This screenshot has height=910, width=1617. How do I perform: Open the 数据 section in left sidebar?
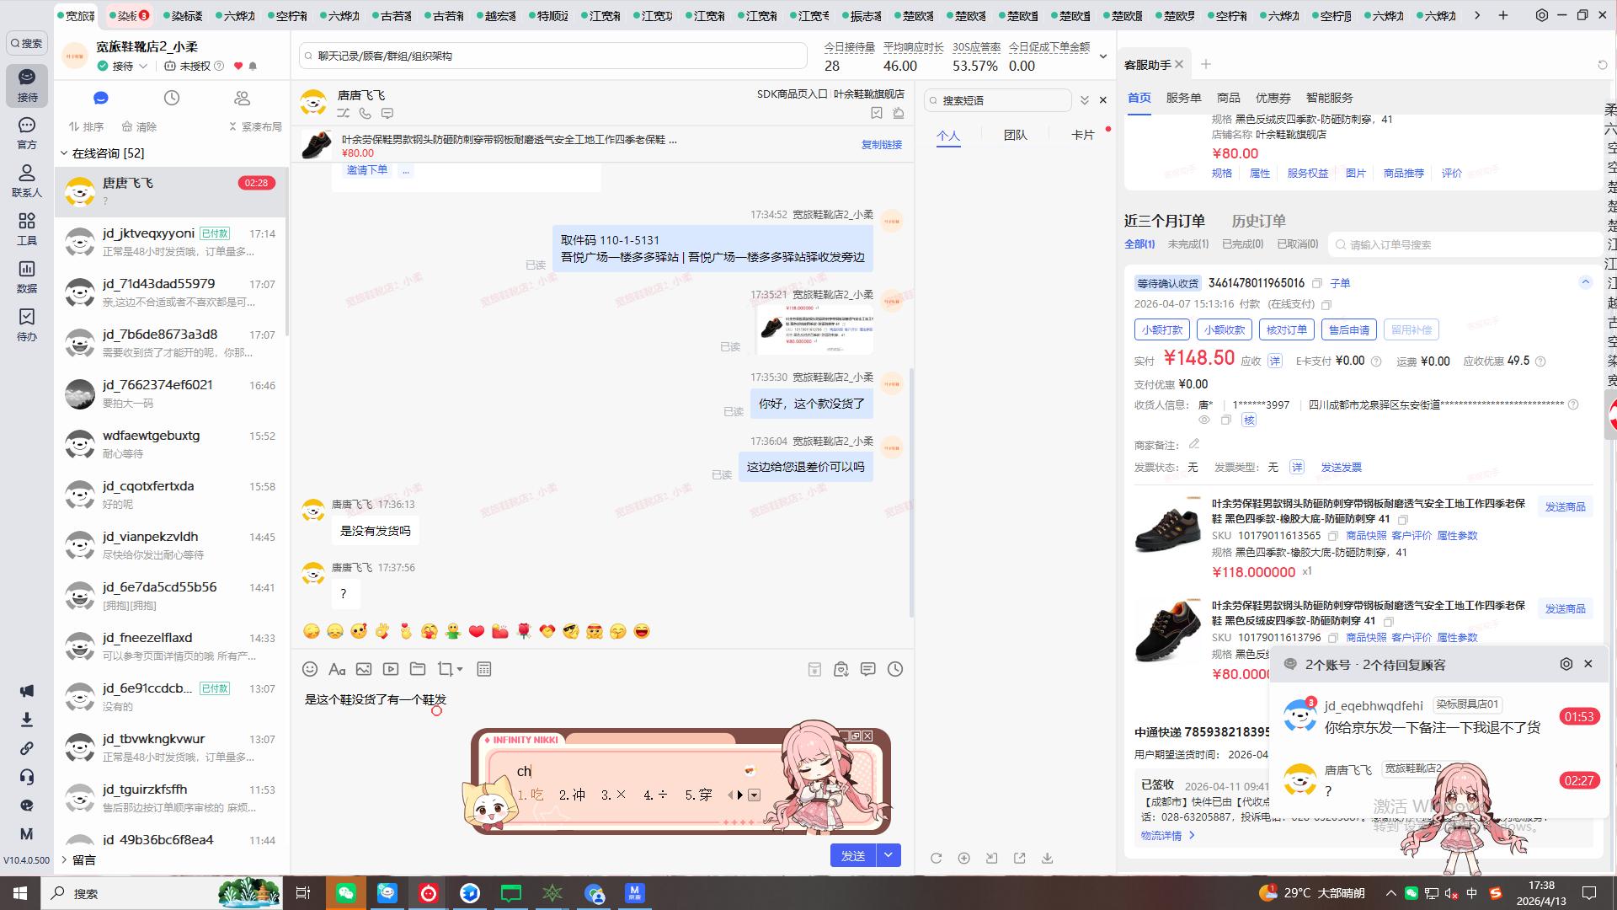[27, 276]
